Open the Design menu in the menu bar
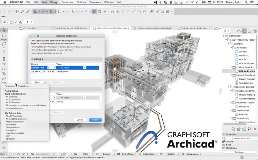 click(54, 2)
